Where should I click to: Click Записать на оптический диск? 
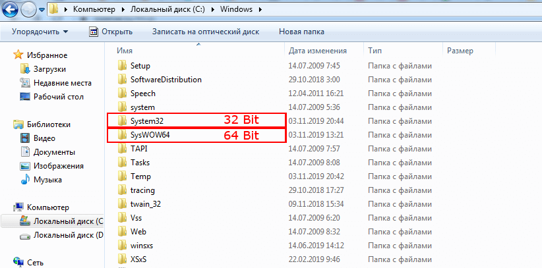(205, 32)
